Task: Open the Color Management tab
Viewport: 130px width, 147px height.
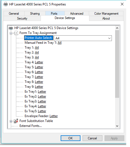Action: 106,14
